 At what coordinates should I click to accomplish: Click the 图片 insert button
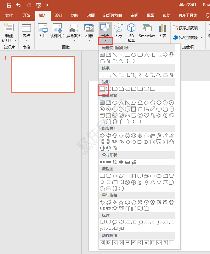(x=43, y=31)
